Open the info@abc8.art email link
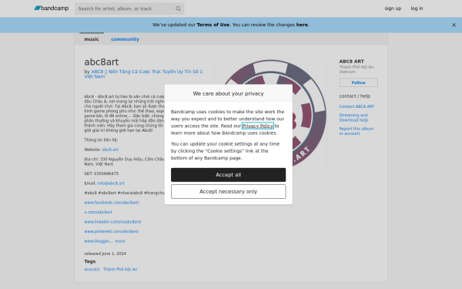462x289 pixels. click(x=111, y=183)
